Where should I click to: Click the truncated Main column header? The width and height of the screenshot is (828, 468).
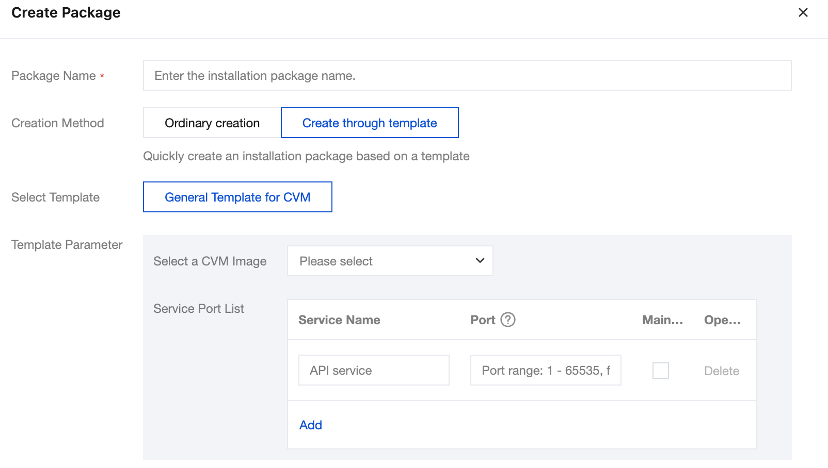662,320
